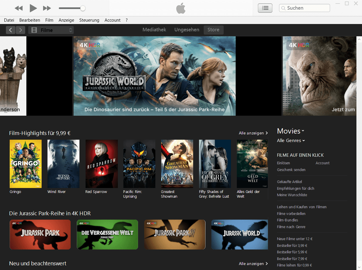Click Geschenk senden link

click(x=291, y=170)
